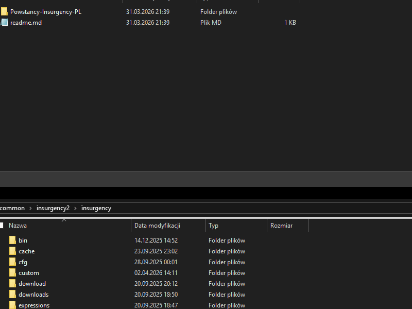Click the downloads folder icon
This screenshot has width=412, height=309.
pos(12,295)
